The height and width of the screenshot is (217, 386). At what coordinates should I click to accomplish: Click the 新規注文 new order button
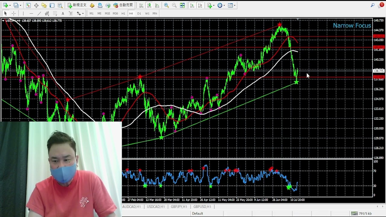click(x=77, y=5)
